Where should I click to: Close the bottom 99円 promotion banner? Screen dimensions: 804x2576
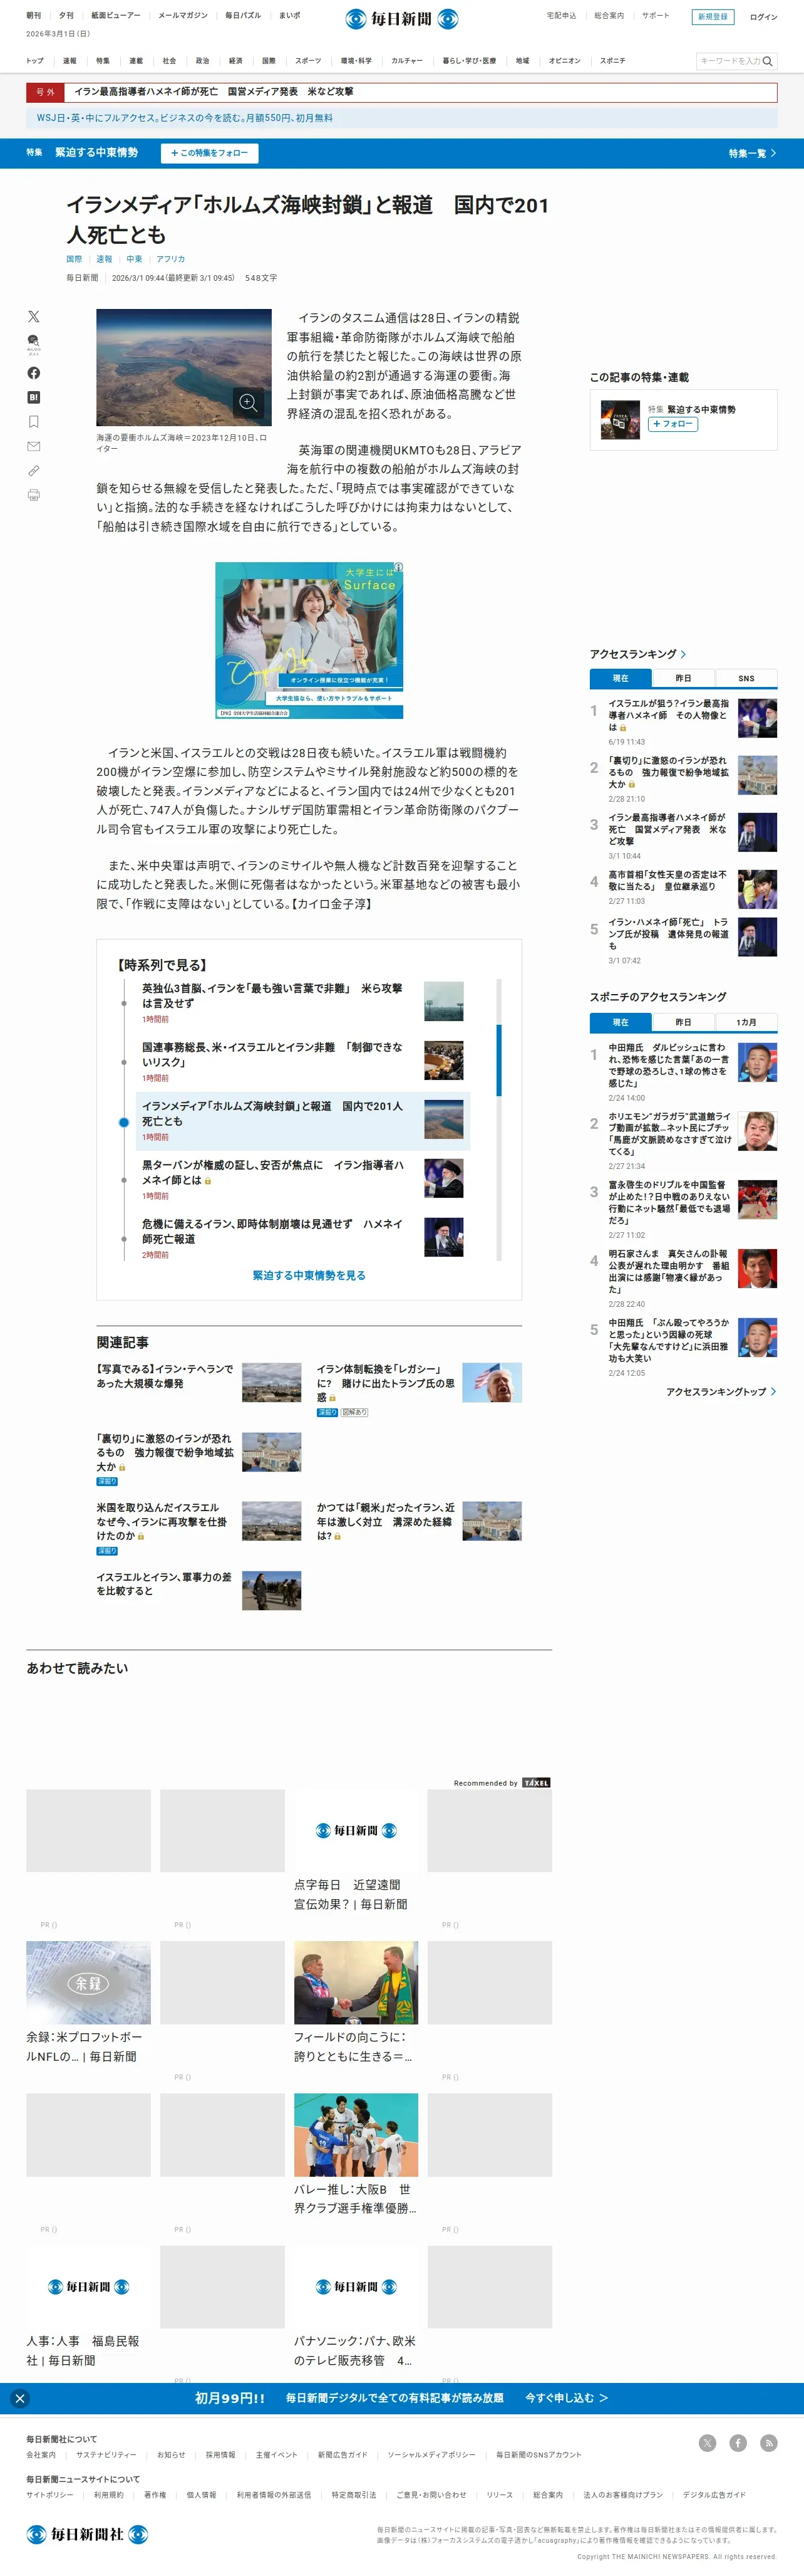coord(20,2398)
